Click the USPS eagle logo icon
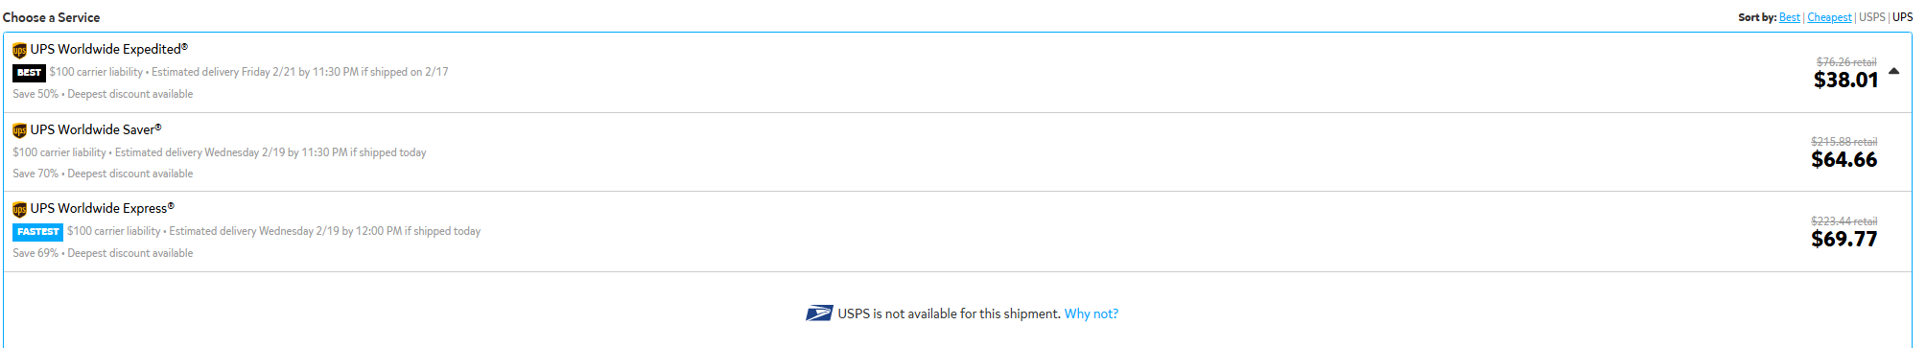 pyautogui.click(x=819, y=313)
